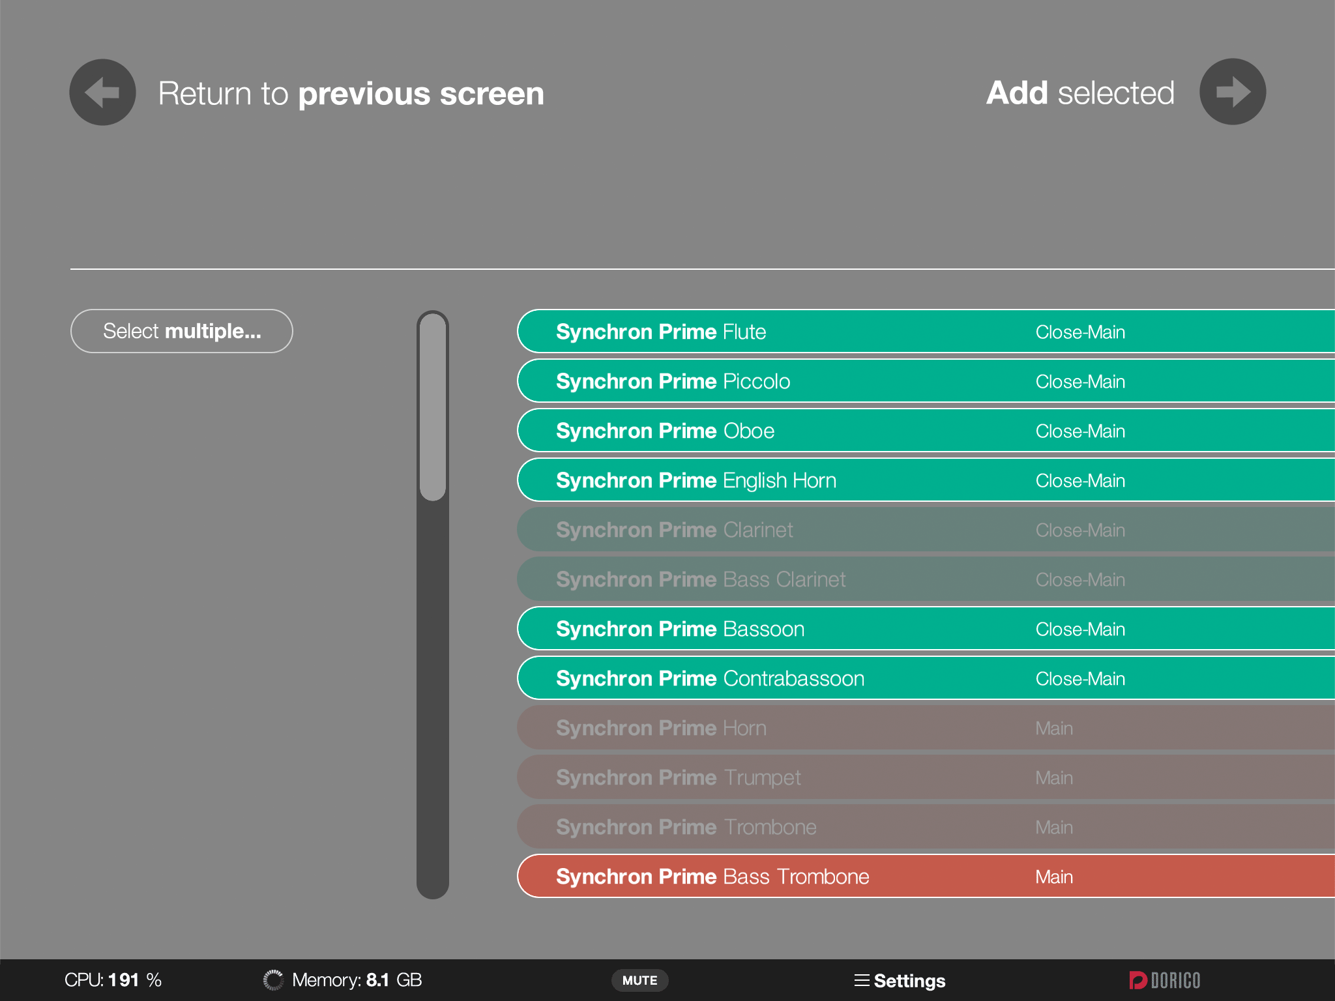Click the Add selected label
This screenshot has height=1001, width=1335.
click(x=1080, y=93)
